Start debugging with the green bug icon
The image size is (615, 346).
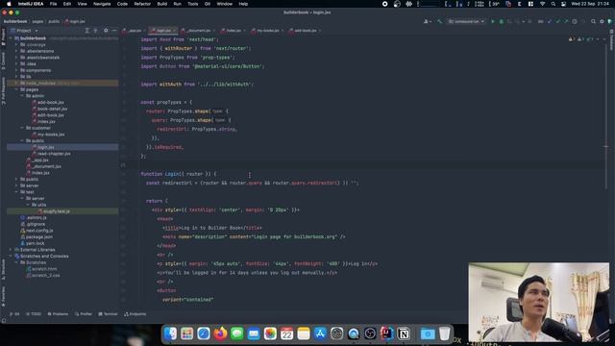pos(502,21)
